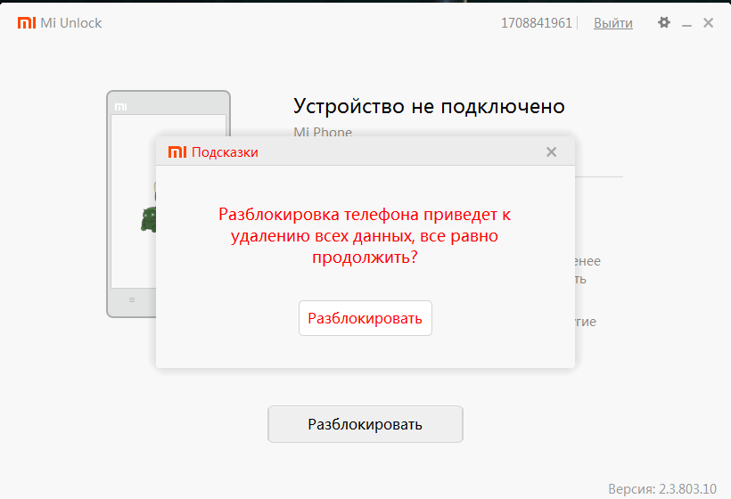Click the version text "Версия: 2.3.803.10"
This screenshot has height=499, width=731.
(x=662, y=488)
